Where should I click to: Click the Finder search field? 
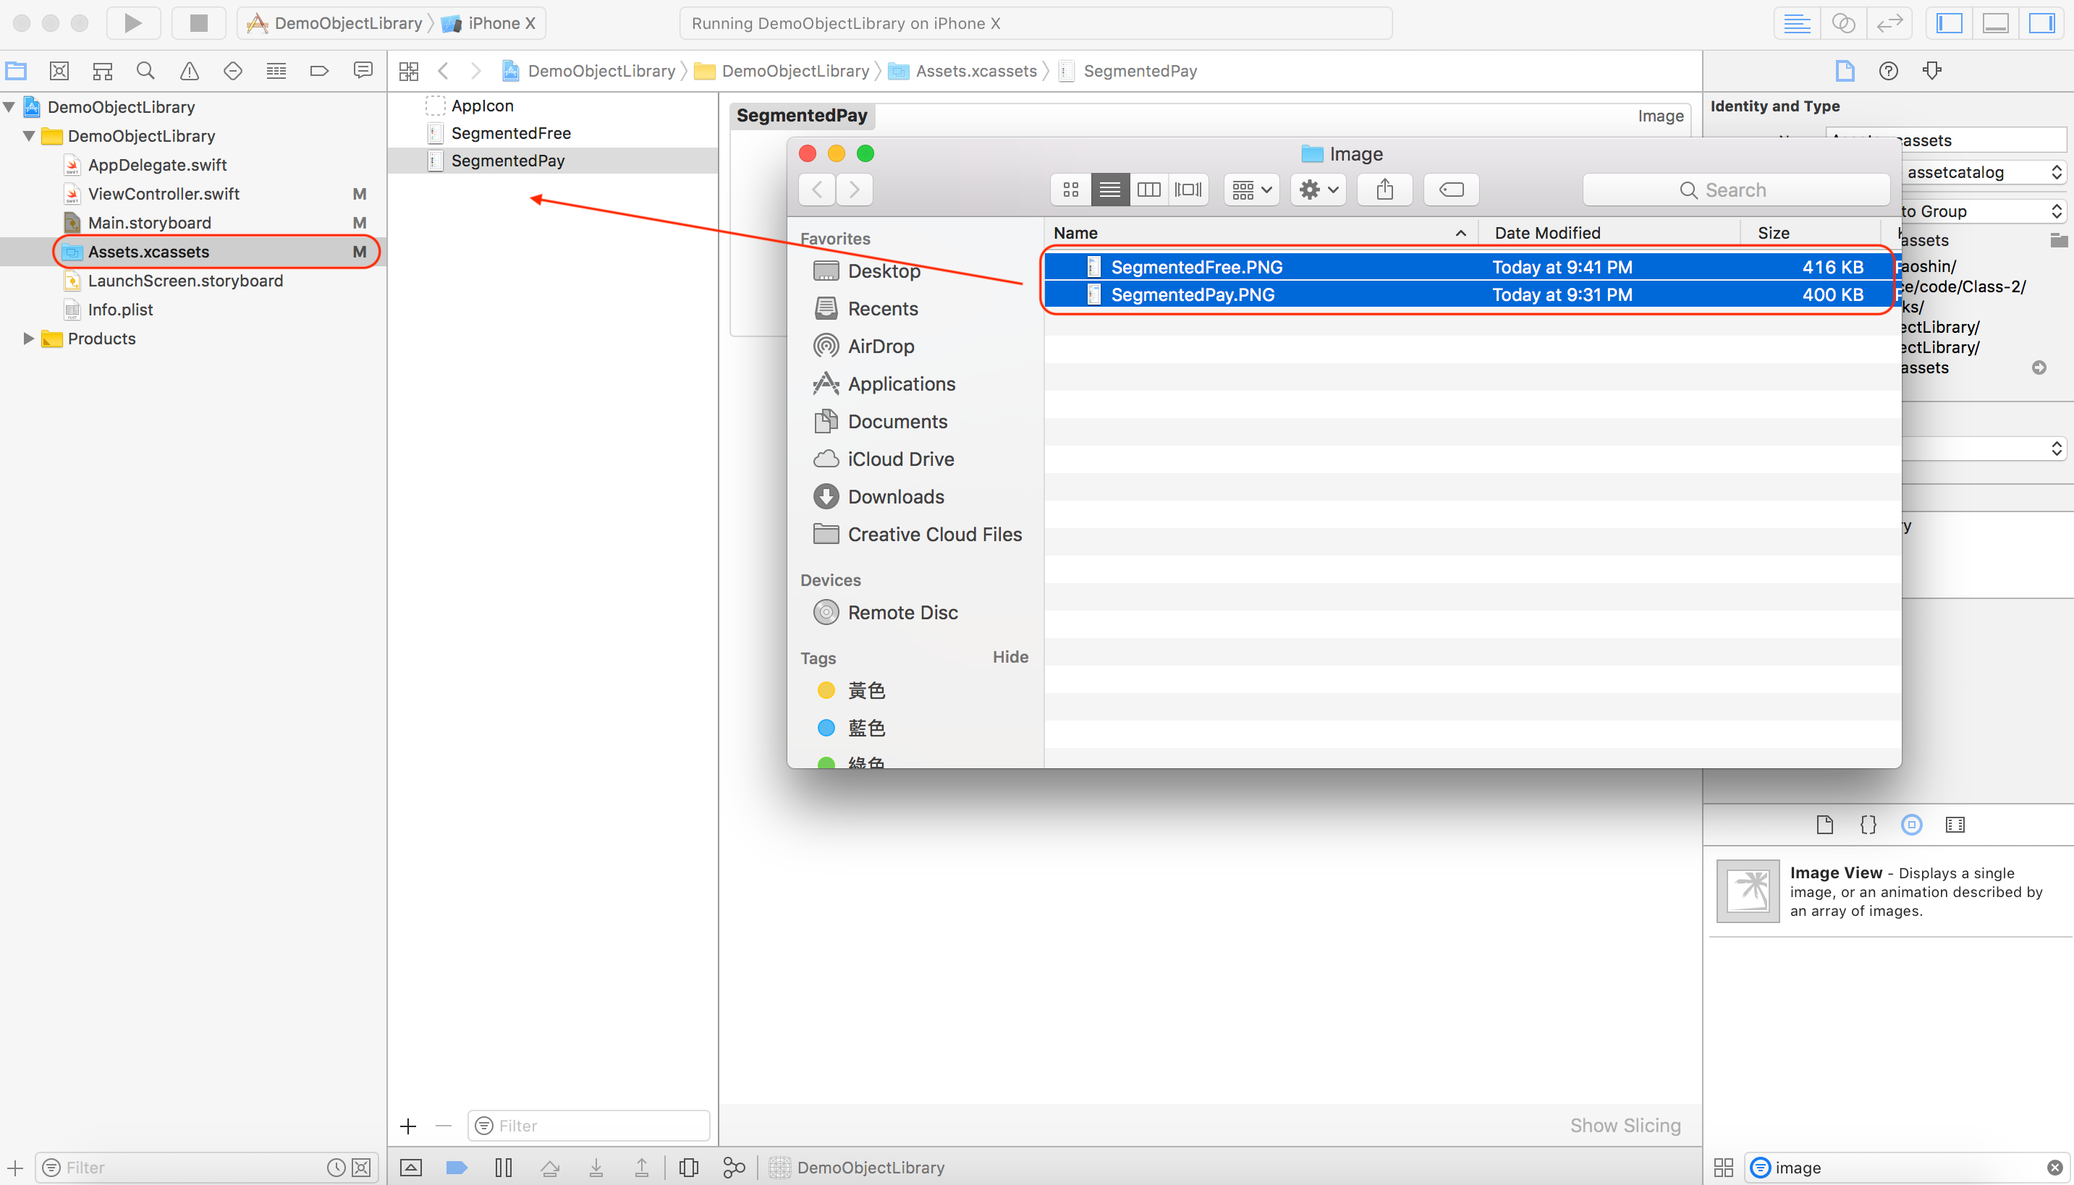click(1735, 189)
